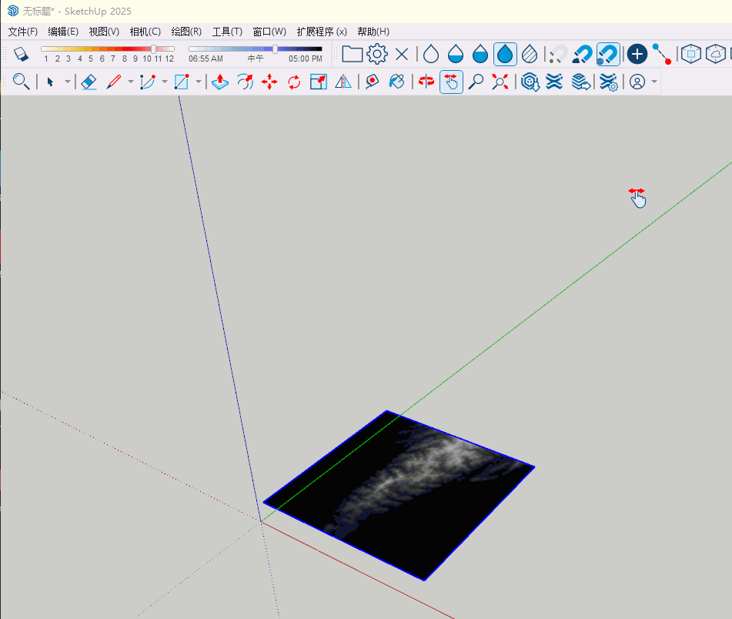Activate the Push/Pull tool
The image size is (732, 619).
click(x=220, y=82)
